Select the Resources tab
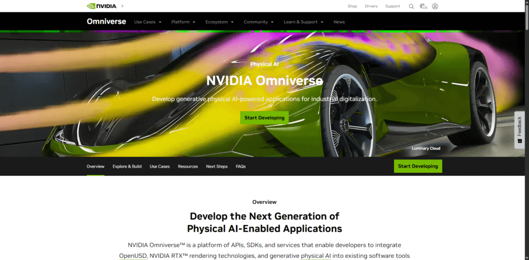Image resolution: width=529 pixels, height=260 pixels. [x=188, y=167]
